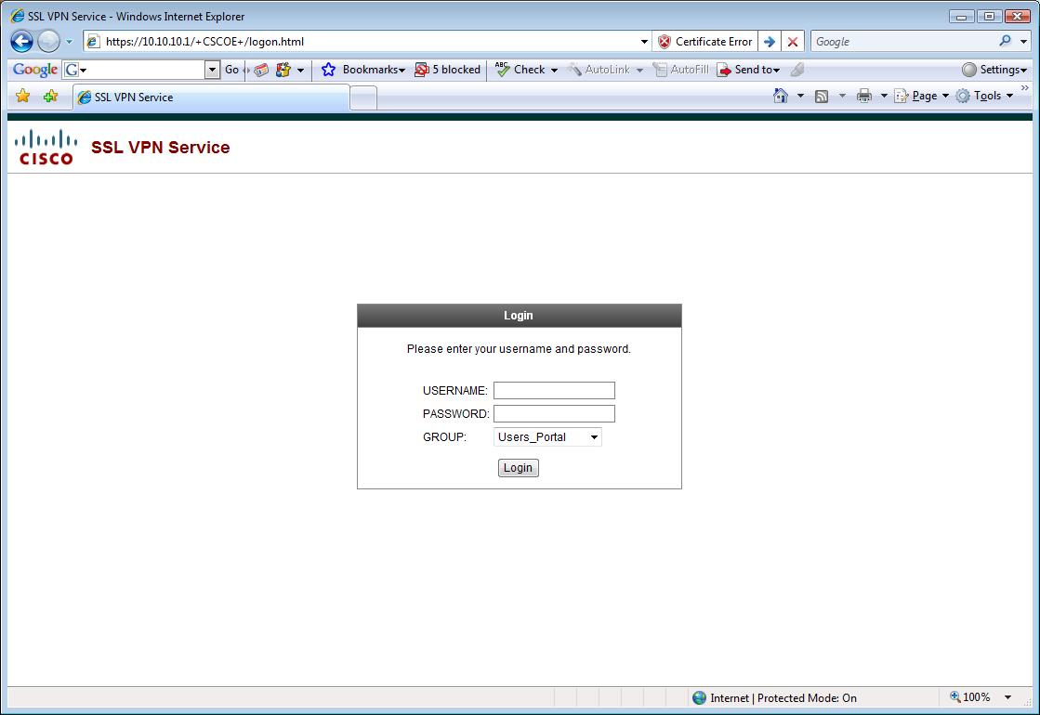
Task: Click the Google toolbar logo
Action: pyautogui.click(x=35, y=69)
